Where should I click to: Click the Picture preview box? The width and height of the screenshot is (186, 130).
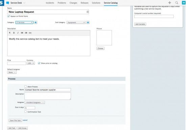[x=104, y=38]
